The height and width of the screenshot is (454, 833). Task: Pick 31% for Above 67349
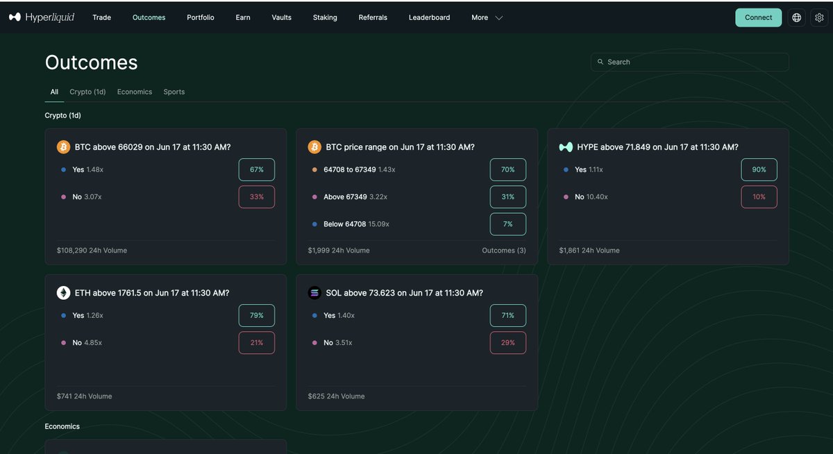pos(507,197)
